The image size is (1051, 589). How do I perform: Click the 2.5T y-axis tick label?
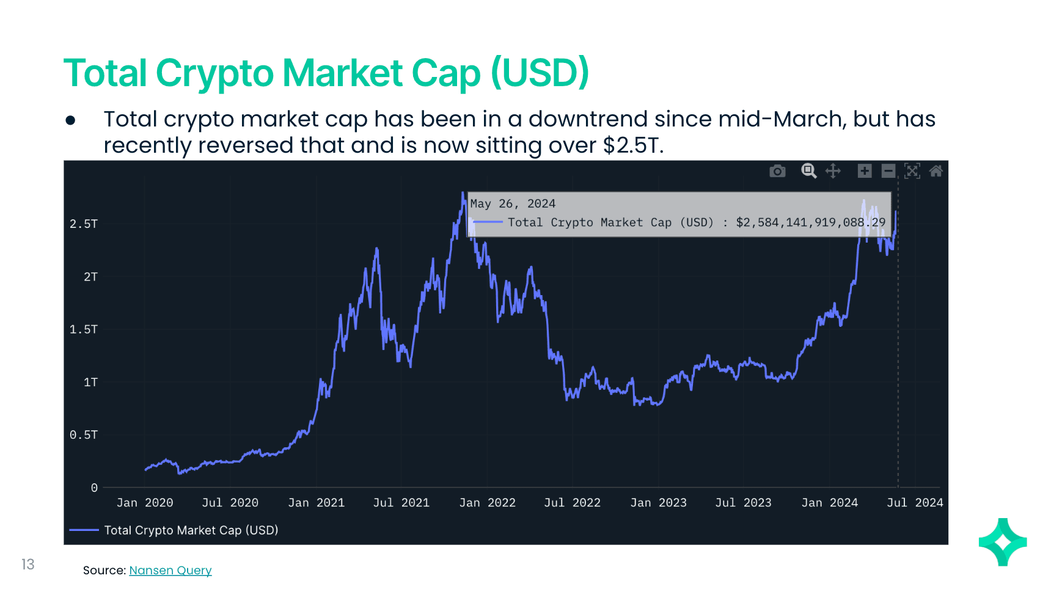pos(84,224)
